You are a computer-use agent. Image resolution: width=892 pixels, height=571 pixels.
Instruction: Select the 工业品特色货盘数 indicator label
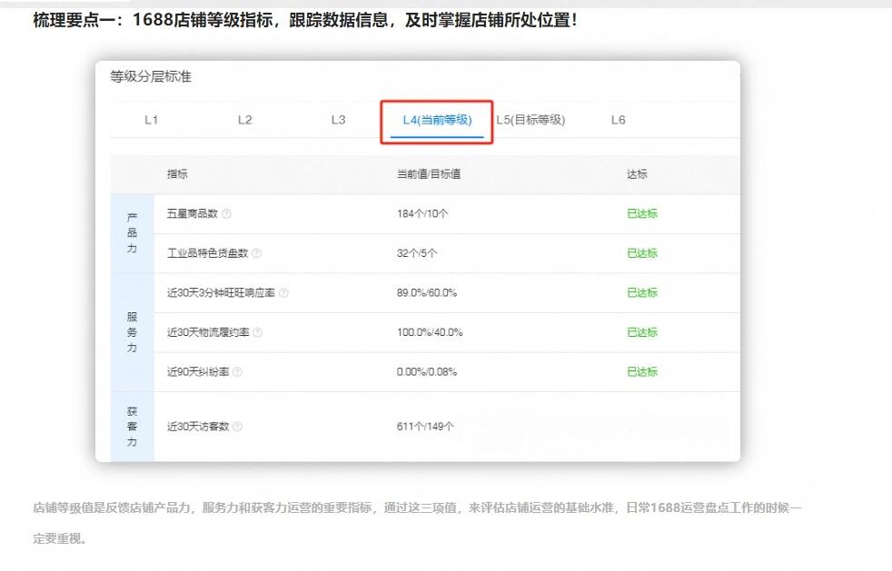coord(208,253)
